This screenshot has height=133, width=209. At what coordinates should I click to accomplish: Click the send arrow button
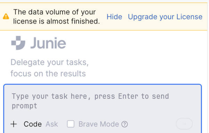[184, 124]
